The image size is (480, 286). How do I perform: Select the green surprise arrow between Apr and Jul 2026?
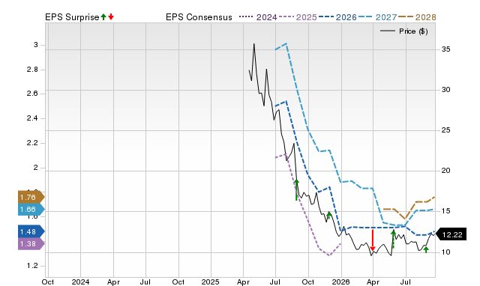coord(393,239)
